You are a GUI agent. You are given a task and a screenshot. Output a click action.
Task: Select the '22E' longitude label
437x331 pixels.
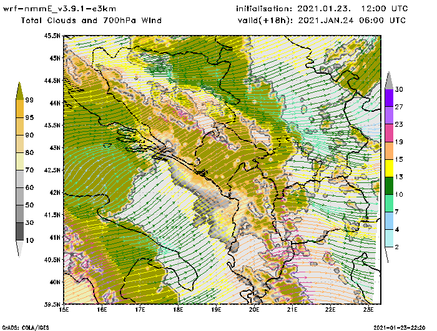pyautogui.click(x=330, y=310)
